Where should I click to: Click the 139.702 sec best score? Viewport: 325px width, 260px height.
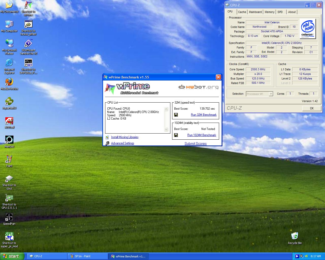pos(207,108)
